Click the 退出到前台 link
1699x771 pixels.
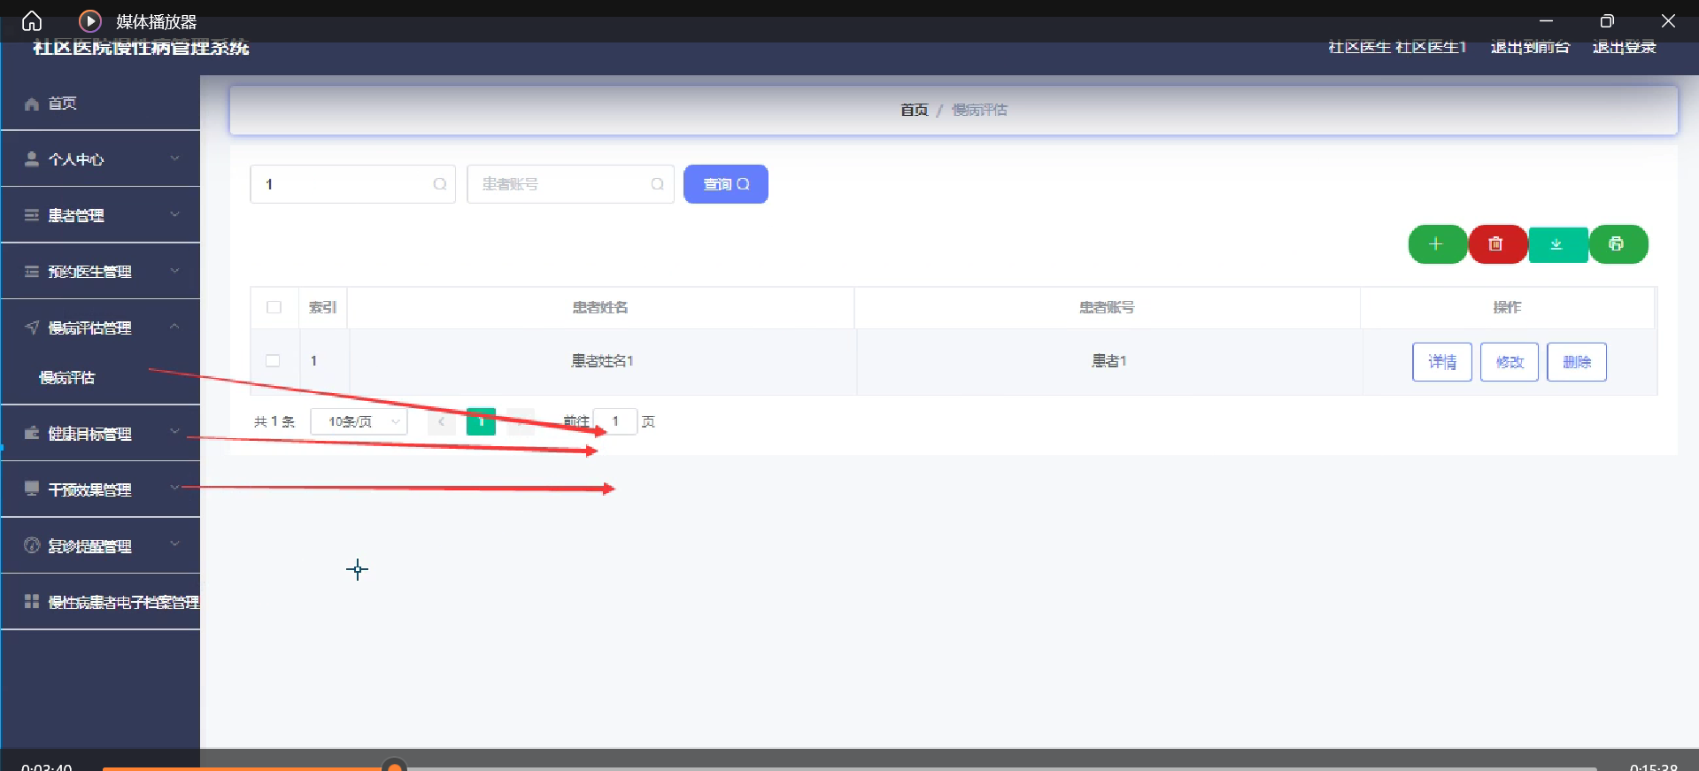point(1530,47)
